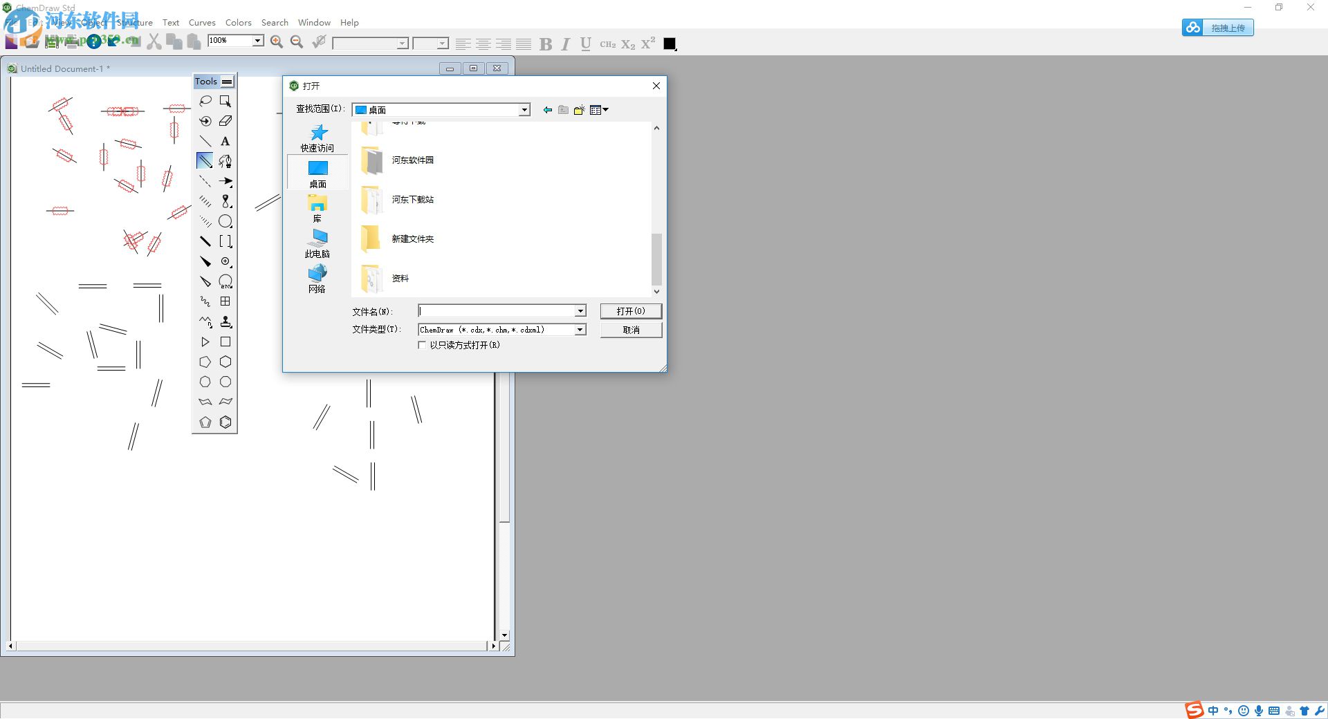Select the Pen tool

[225, 161]
